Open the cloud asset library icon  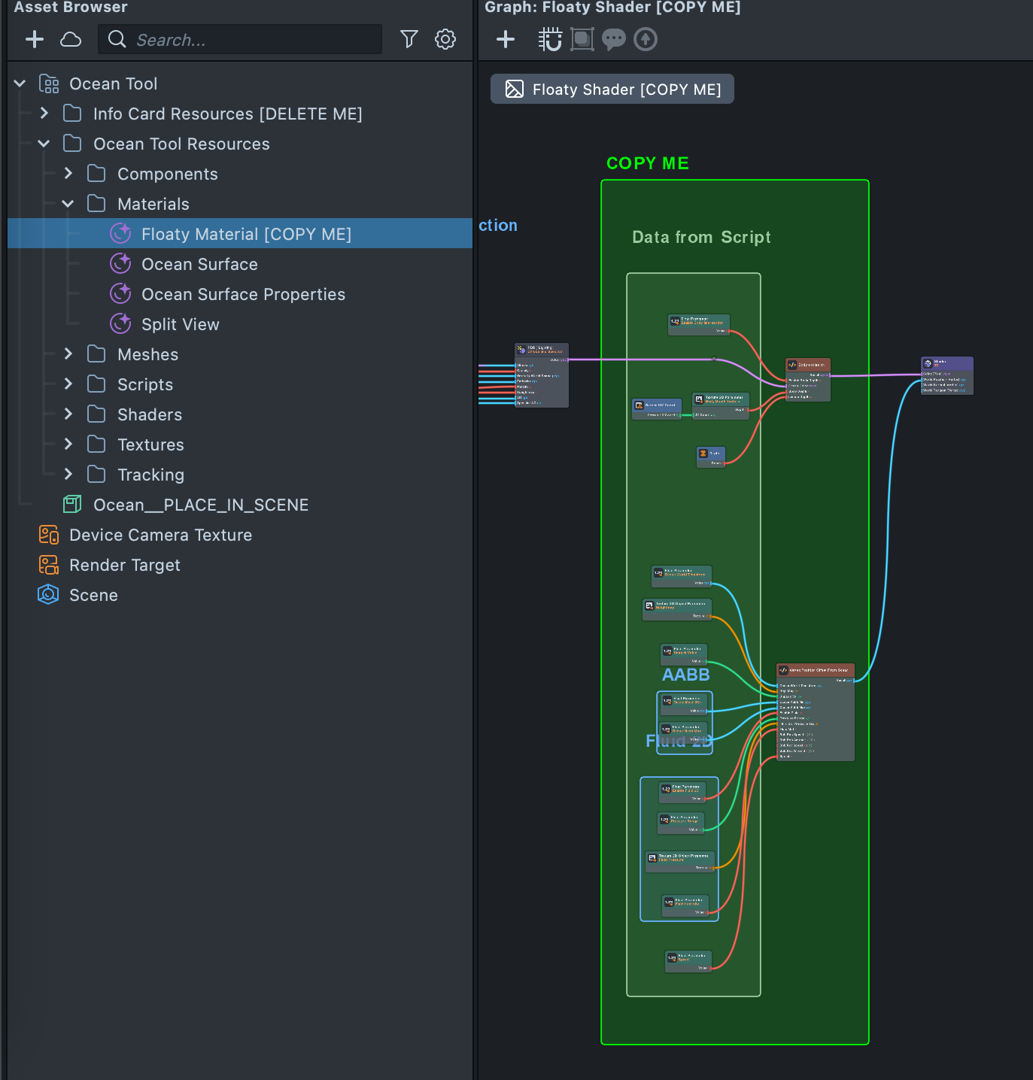coord(71,39)
